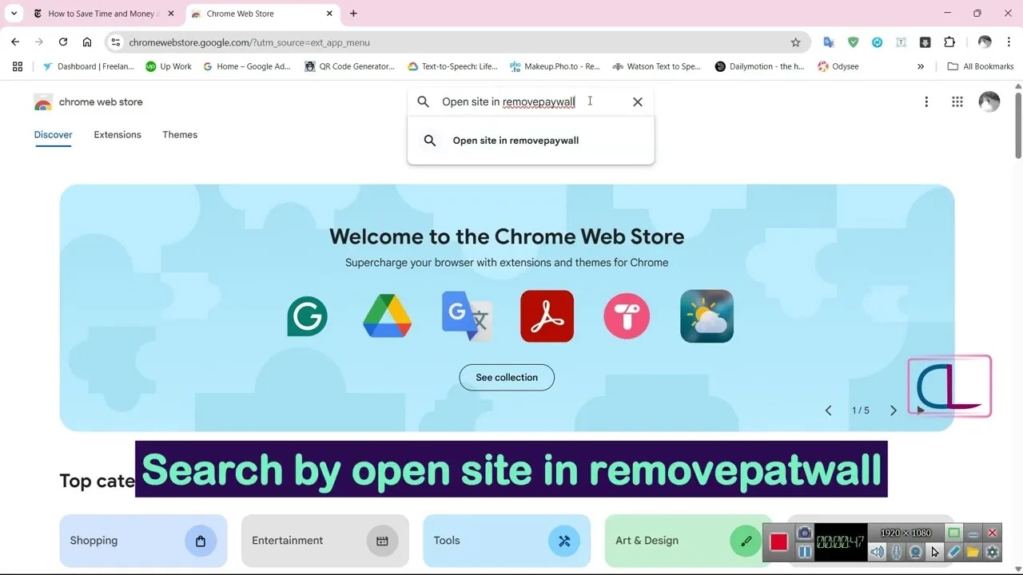Open the Home – Google Ad... bookmark
Viewport: 1023px width, 575px height.
tap(247, 66)
